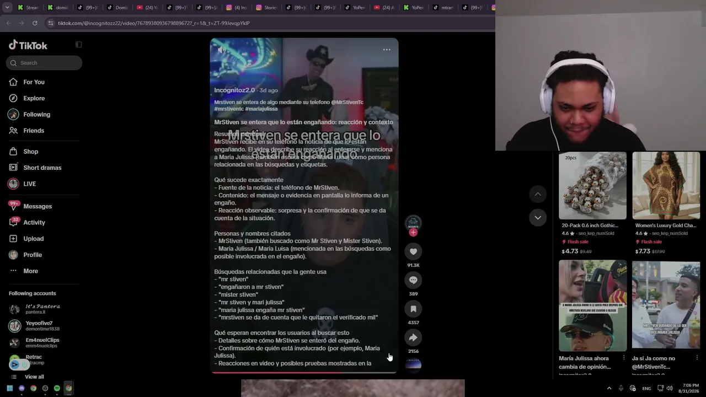Open options for María Julissa video card
Viewport: 706px width, 397px height.
click(624, 358)
